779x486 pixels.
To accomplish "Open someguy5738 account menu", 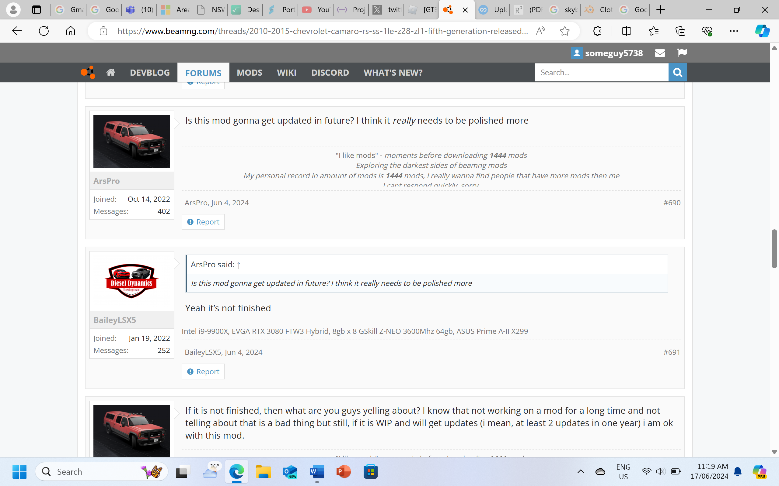I will coord(607,53).
